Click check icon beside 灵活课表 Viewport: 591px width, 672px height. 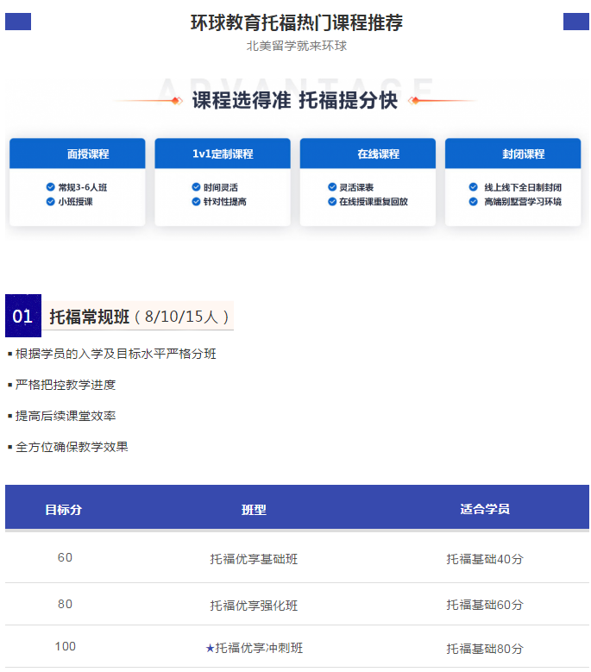point(331,187)
